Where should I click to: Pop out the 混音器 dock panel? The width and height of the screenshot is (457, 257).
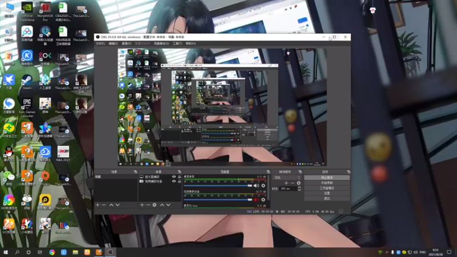click(x=268, y=172)
